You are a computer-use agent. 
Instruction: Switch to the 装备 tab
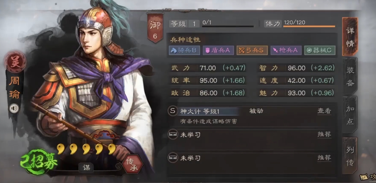[x=350, y=76]
